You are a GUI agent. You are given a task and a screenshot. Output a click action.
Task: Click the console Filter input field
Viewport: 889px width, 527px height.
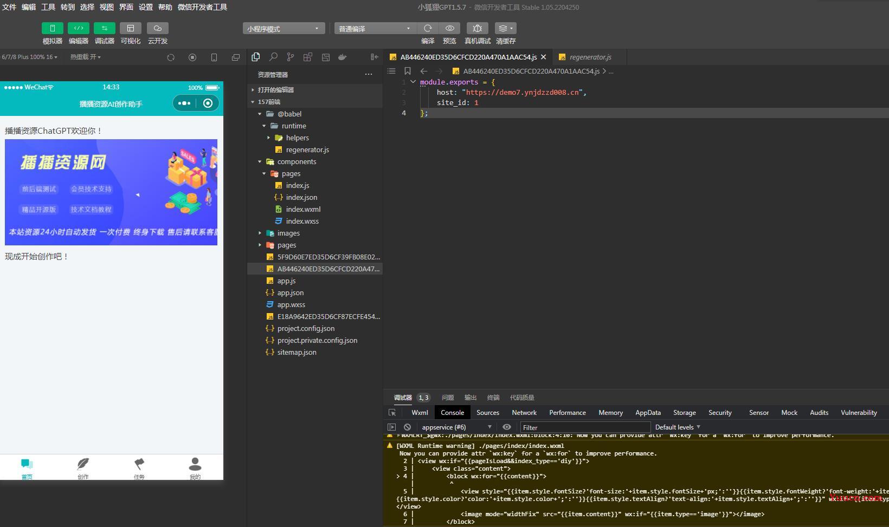[x=585, y=427]
